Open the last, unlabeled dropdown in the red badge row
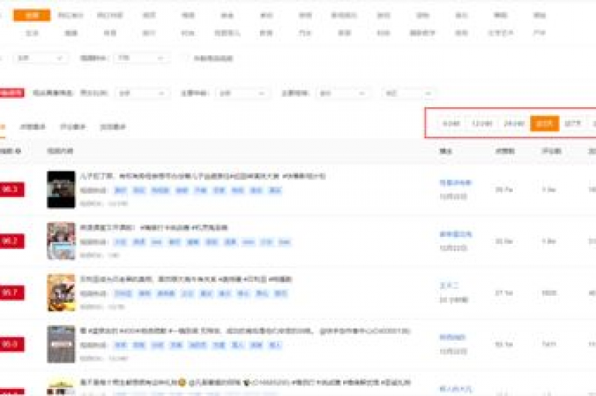Screen dimensions: 596x396 pos(409,93)
